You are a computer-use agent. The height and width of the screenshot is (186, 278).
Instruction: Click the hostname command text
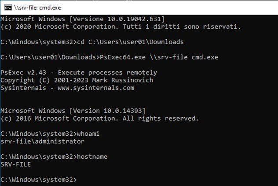pos(92,156)
